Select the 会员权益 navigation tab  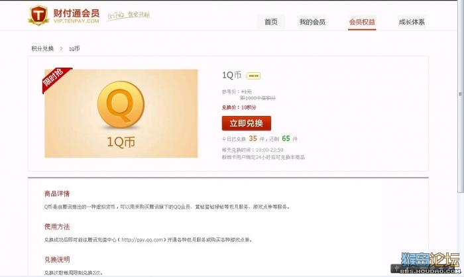pyautogui.click(x=362, y=22)
